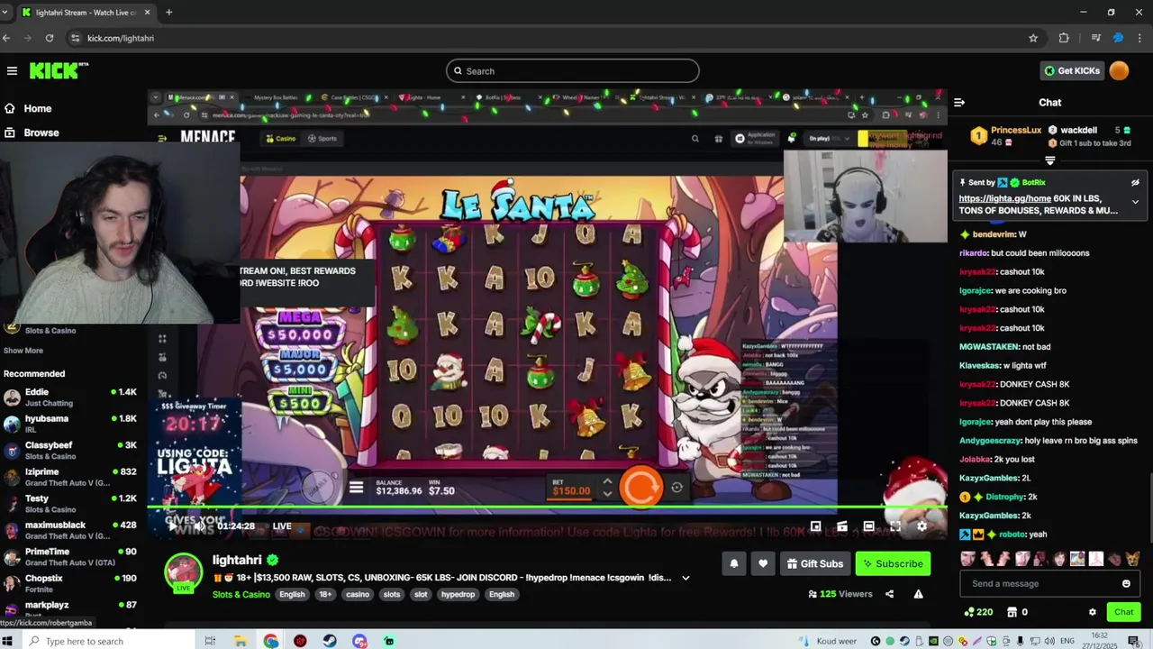This screenshot has width=1153, height=649.
Task: Expand the stream title description
Action: click(x=685, y=578)
